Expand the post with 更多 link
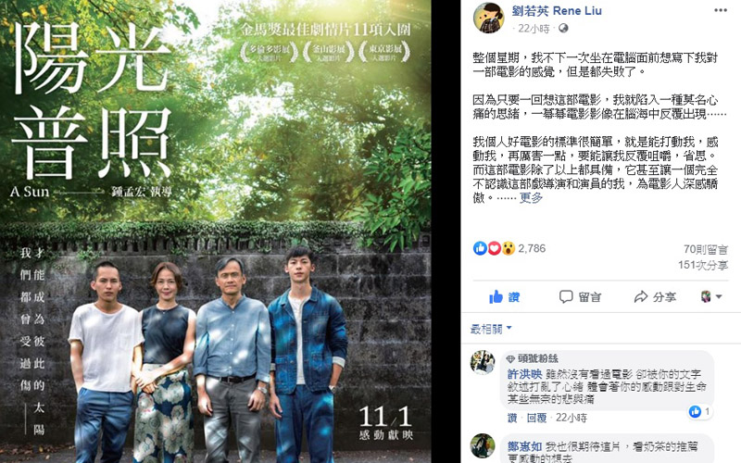This screenshot has height=463, width=741. (x=531, y=197)
